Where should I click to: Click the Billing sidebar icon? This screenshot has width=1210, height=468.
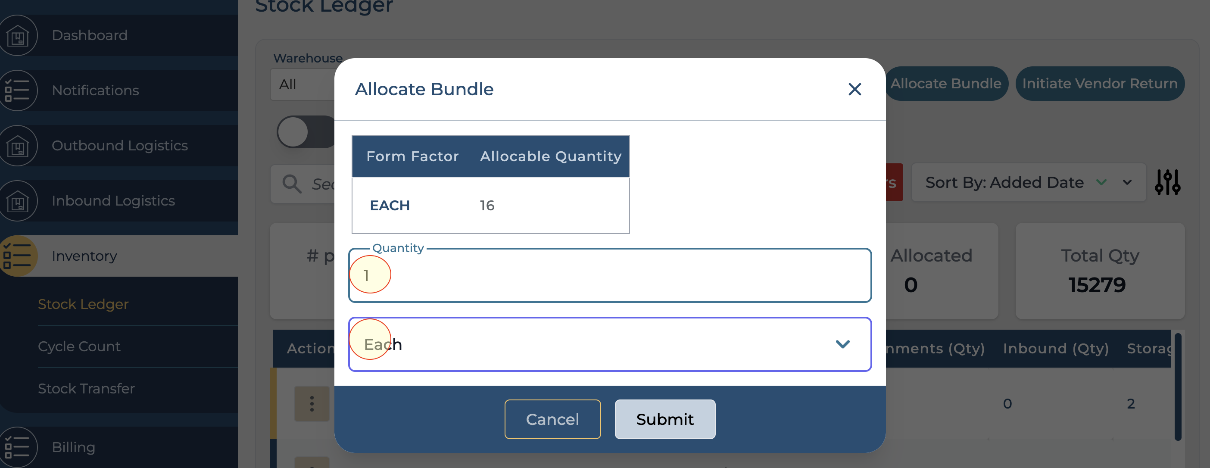(x=18, y=447)
